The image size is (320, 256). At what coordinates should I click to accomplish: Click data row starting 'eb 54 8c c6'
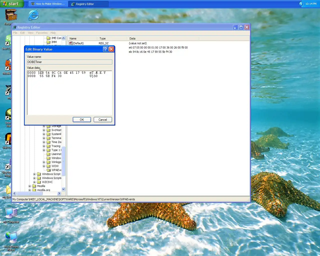point(150,52)
